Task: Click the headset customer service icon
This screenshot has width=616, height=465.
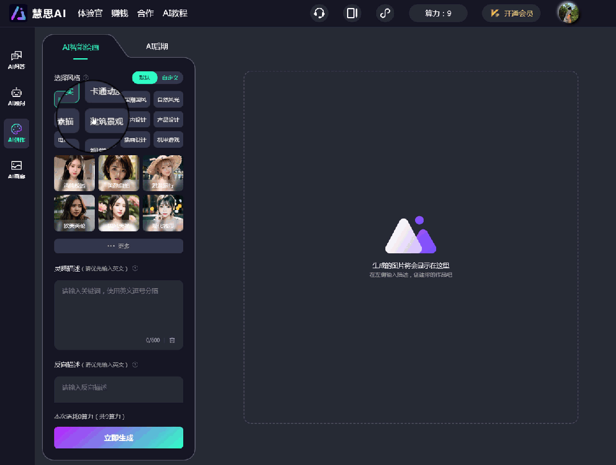Action: point(319,13)
